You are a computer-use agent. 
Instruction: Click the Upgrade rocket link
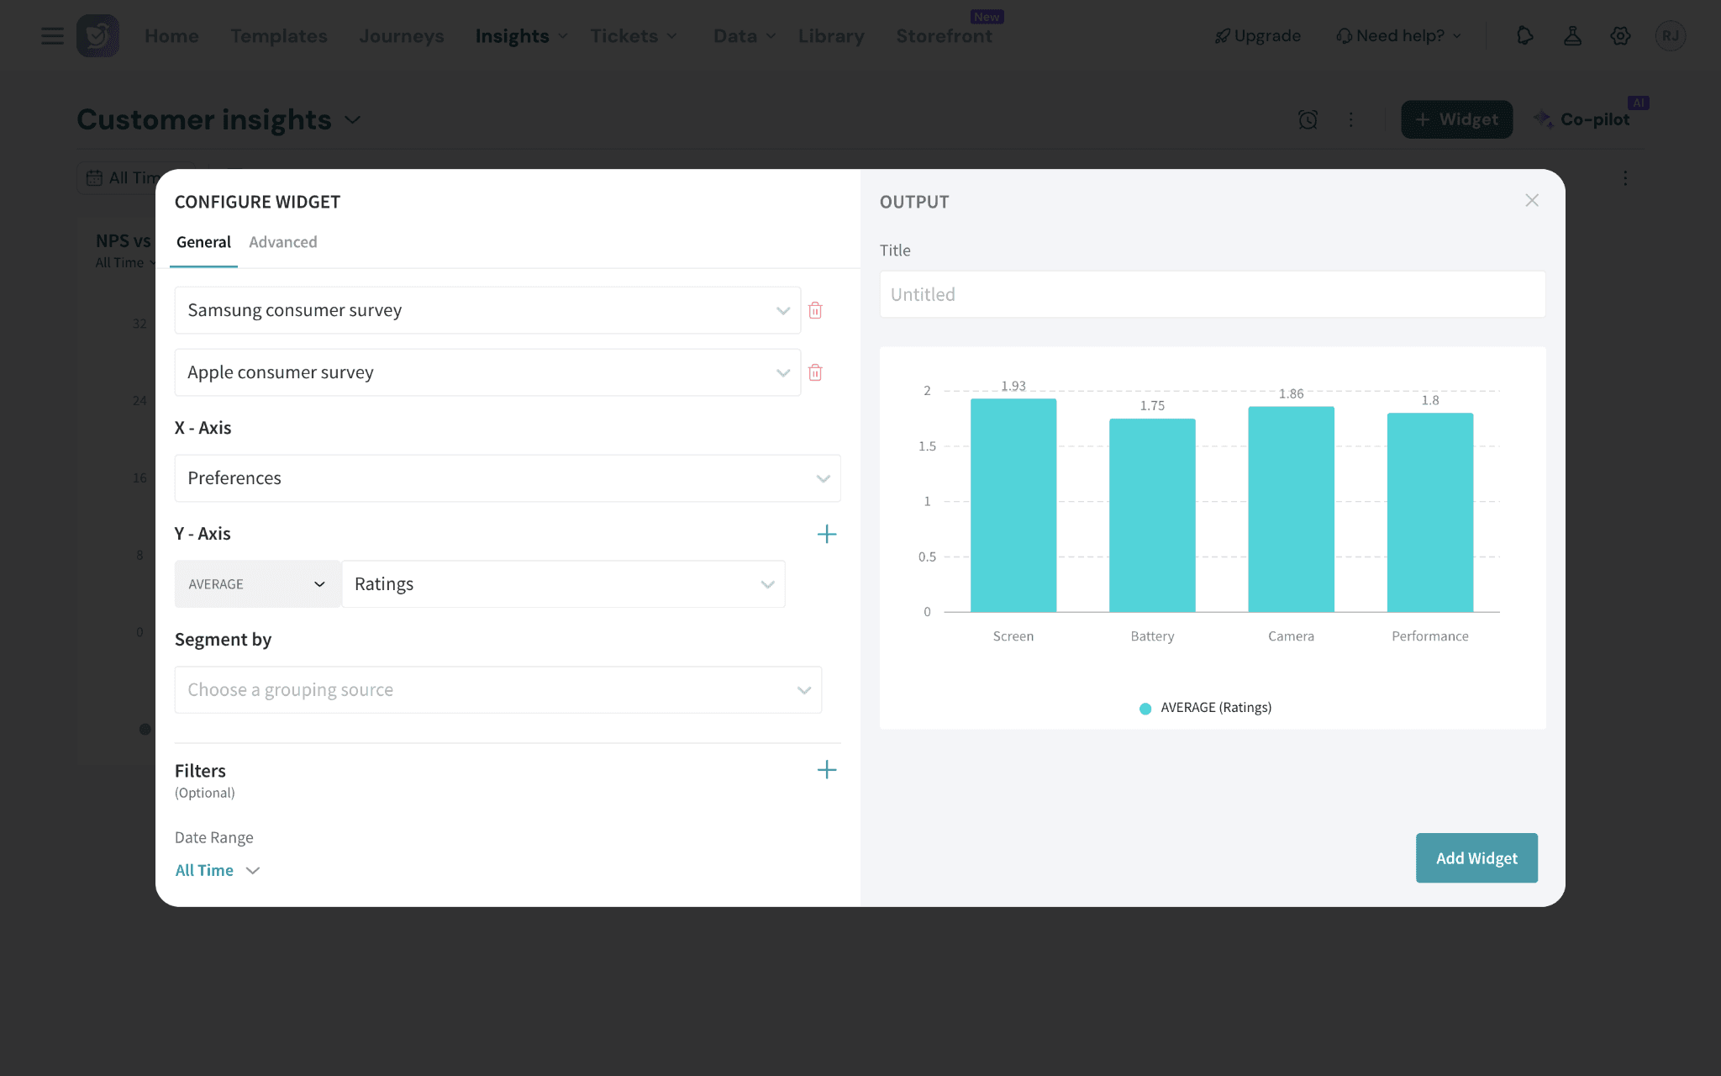click(1258, 36)
